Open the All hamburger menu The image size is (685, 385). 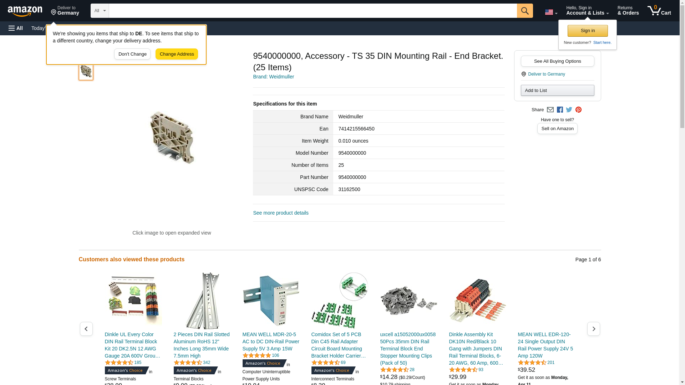(x=16, y=28)
